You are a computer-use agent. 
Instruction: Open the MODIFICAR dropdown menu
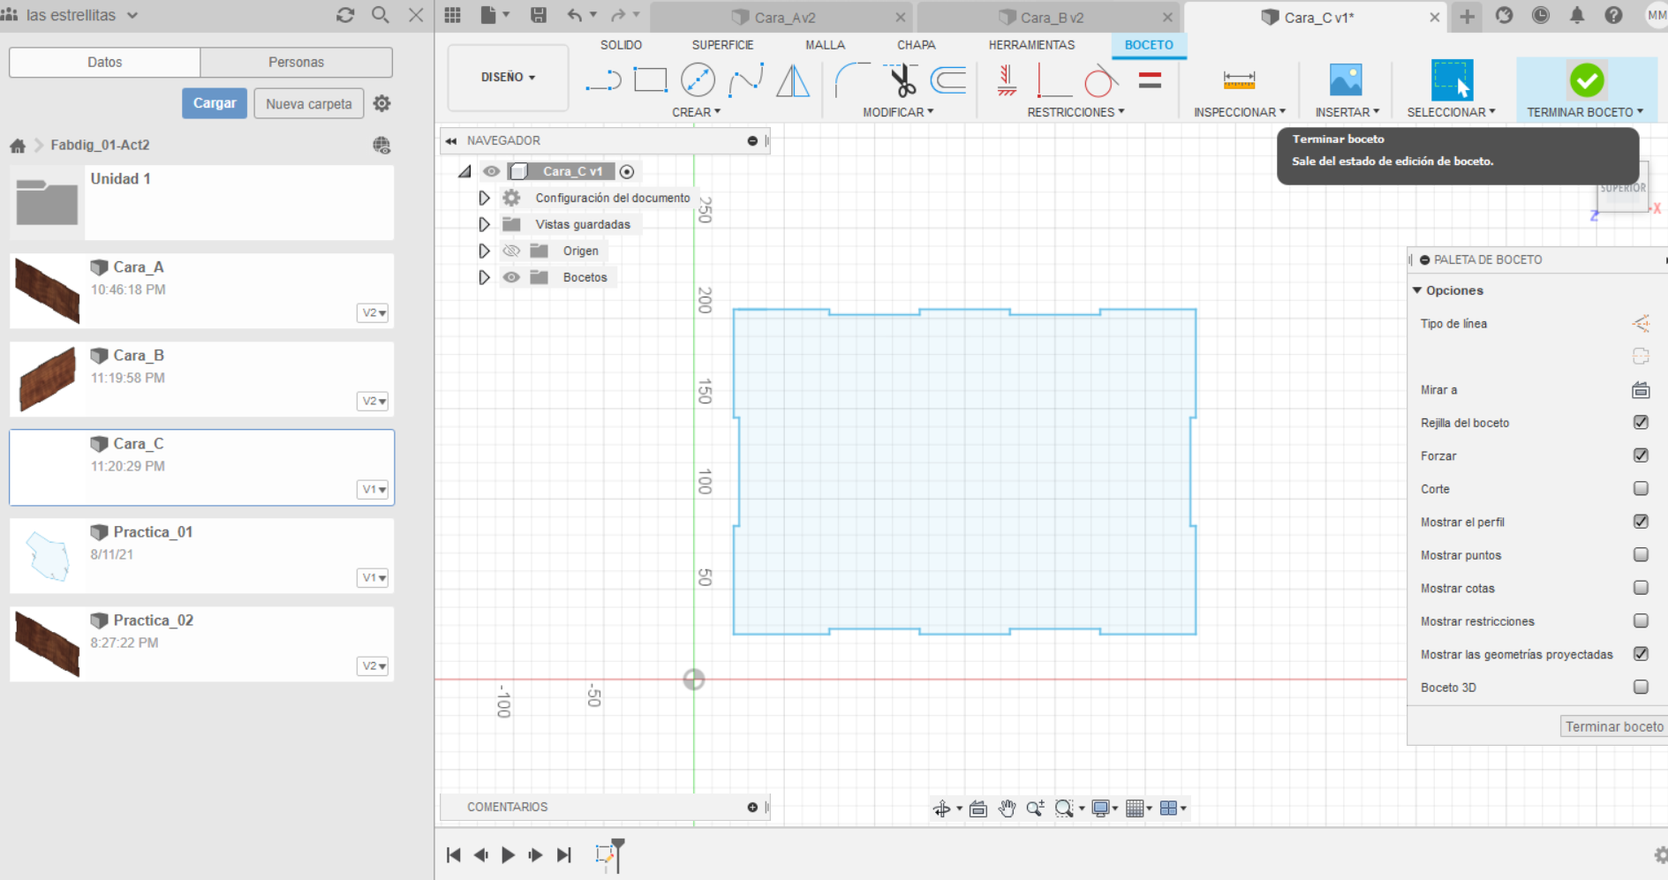pos(898,112)
